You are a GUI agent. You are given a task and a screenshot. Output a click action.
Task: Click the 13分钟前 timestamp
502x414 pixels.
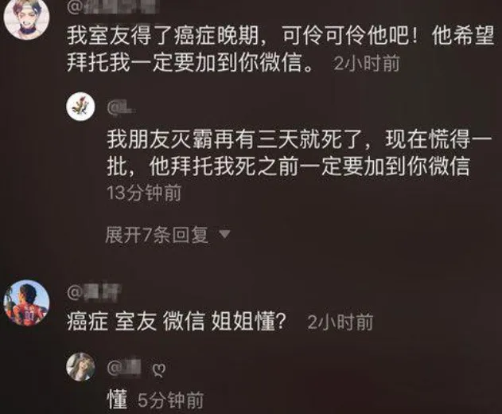[144, 193]
